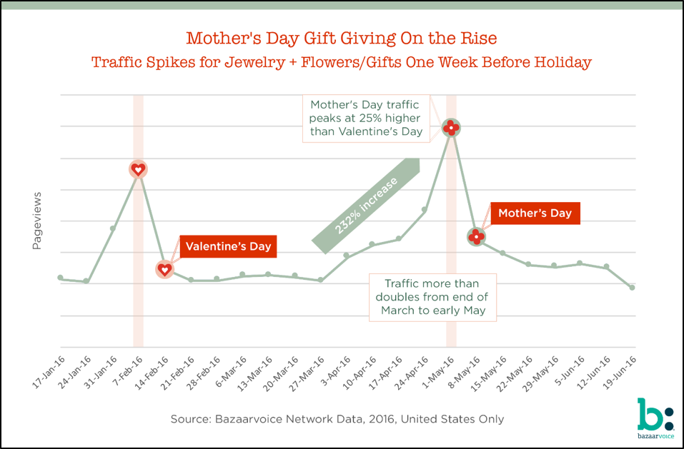Click the subtitle about traffic spikes
Image resolution: width=684 pixels, height=449 pixels.
pos(341,62)
